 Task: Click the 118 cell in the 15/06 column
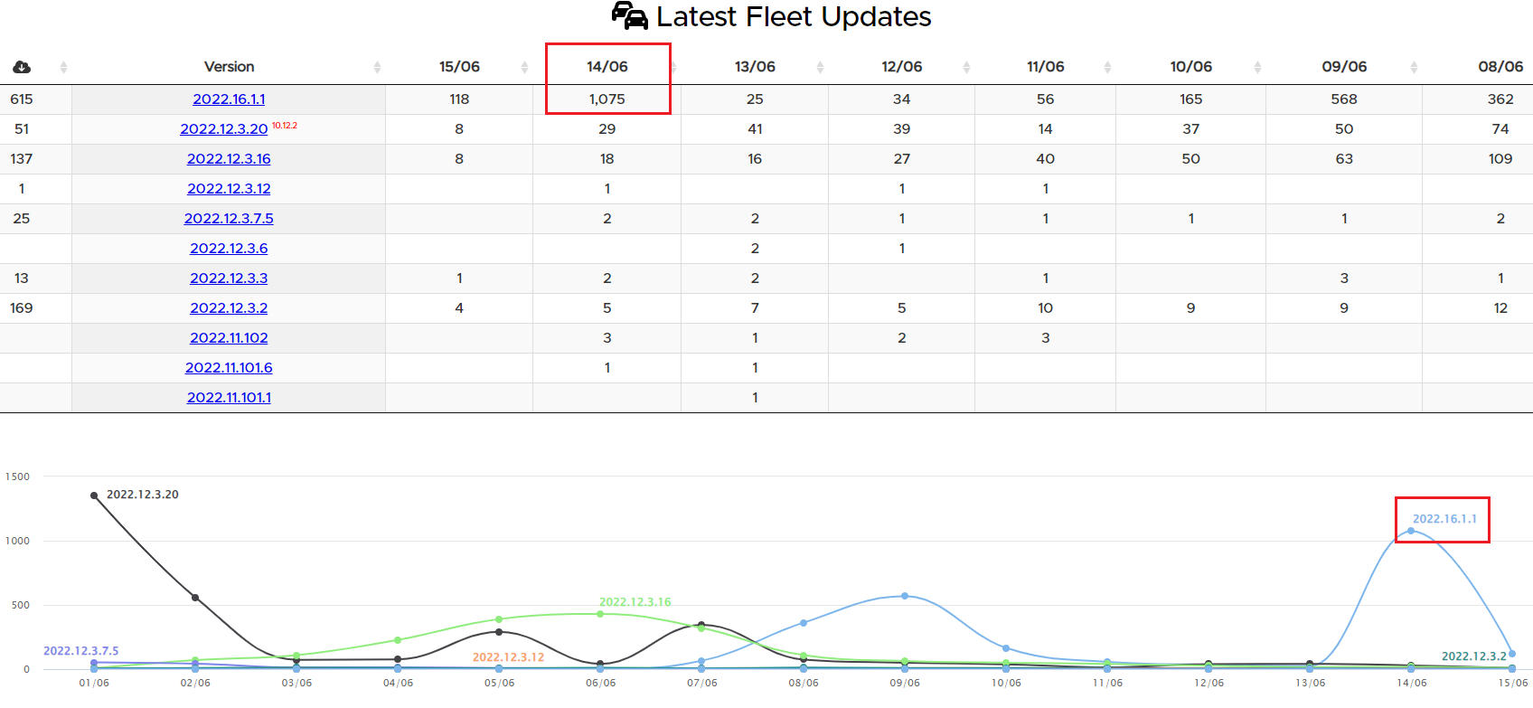tap(459, 99)
